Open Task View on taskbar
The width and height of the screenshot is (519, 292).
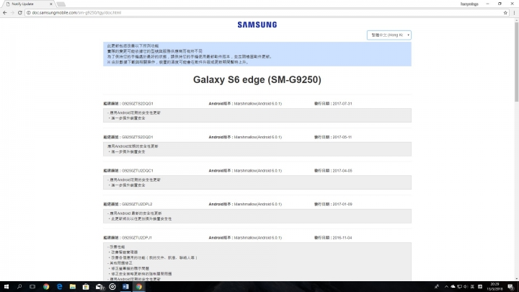(32, 287)
